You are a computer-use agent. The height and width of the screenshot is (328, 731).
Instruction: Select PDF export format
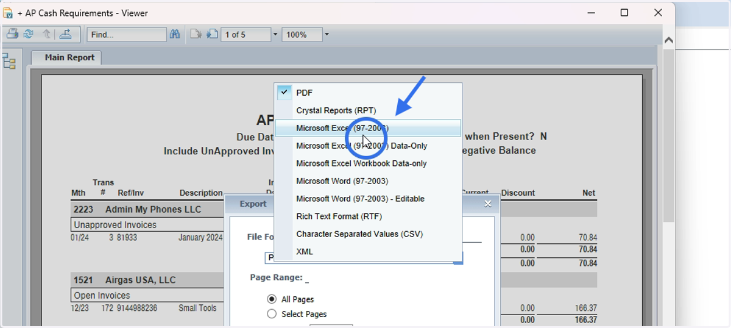tap(368, 93)
